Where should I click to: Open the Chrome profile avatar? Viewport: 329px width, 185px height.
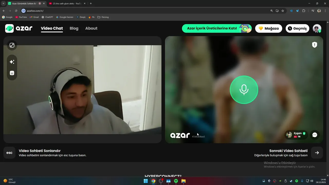[319, 11]
